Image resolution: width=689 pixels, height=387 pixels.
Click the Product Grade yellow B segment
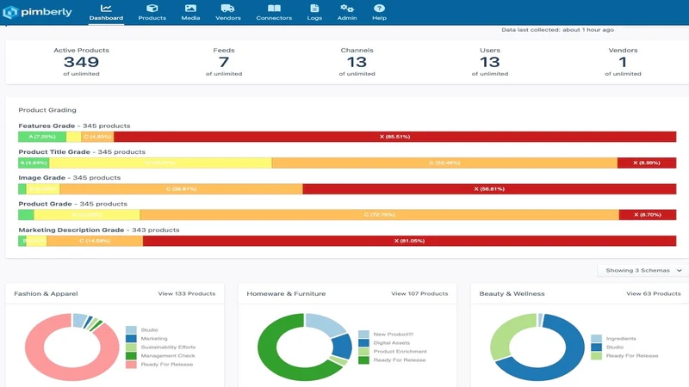pos(87,214)
